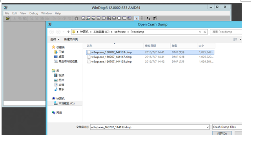Select 文档 library in navigation pane
277x144 pixels.
(59, 85)
